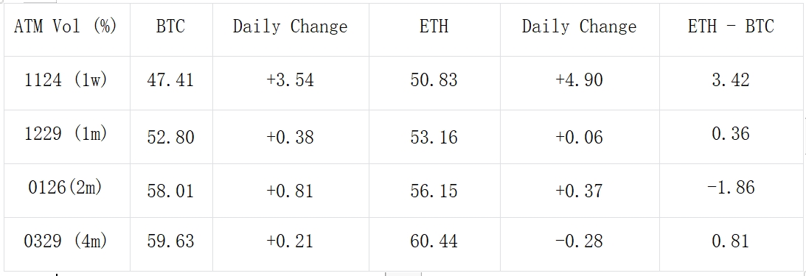Click the BTC value 52.80 cell
Screen dimensions: 806x276
click(x=171, y=137)
